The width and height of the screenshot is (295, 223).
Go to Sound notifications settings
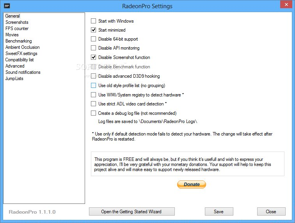click(23, 72)
